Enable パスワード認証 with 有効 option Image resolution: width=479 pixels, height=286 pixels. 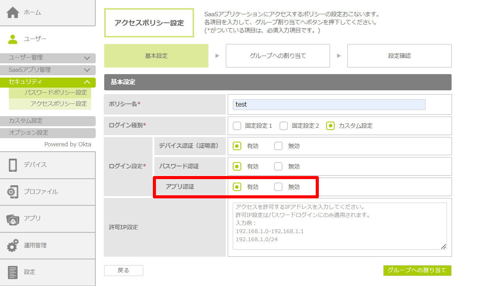237,166
